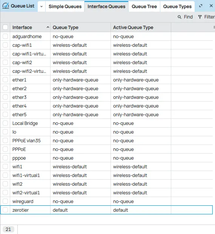The height and width of the screenshot is (234, 215).
Task: Go to the Queue Types tab
Action: pyautogui.click(x=177, y=6)
